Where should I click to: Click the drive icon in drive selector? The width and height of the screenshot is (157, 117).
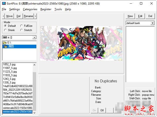(x=5, y=37)
